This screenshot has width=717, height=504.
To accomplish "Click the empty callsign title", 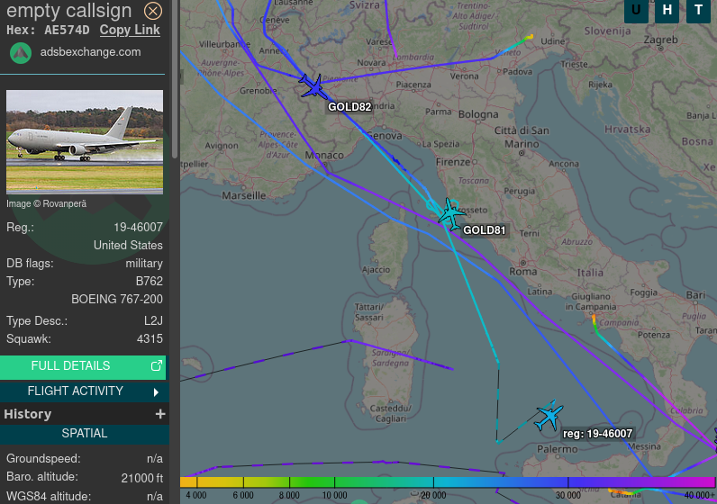I will (x=69, y=11).
